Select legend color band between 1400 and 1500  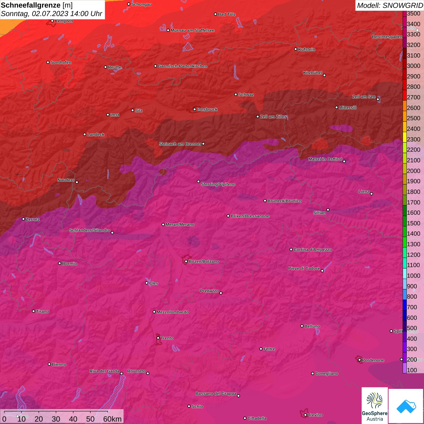[405, 231]
